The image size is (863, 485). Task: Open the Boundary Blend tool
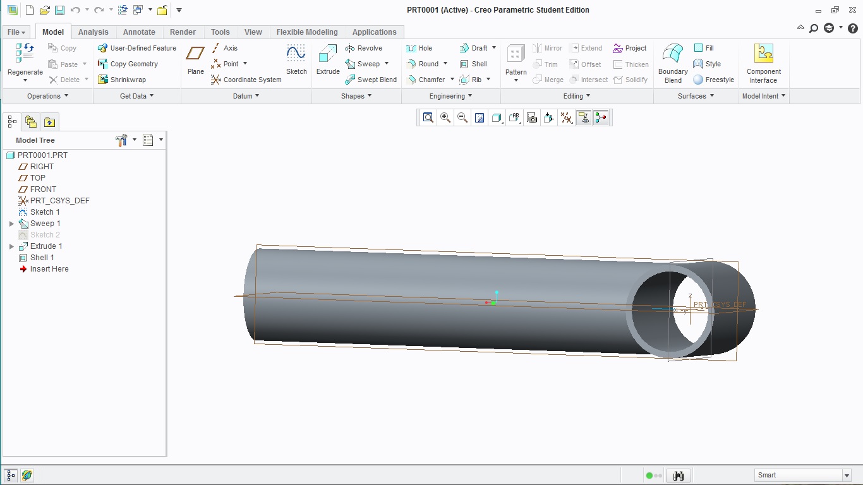pos(673,63)
